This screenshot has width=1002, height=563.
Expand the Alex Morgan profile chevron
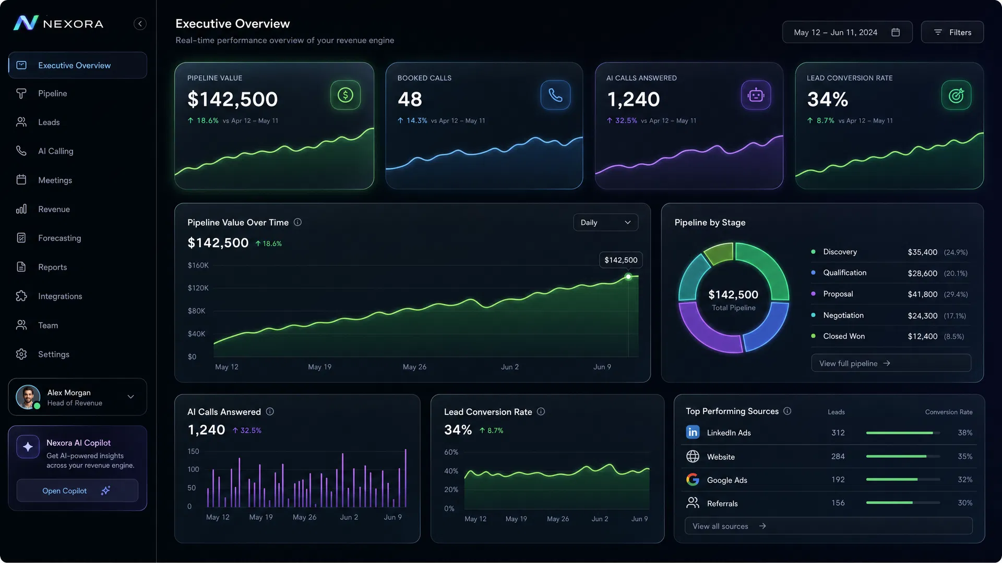pos(130,397)
